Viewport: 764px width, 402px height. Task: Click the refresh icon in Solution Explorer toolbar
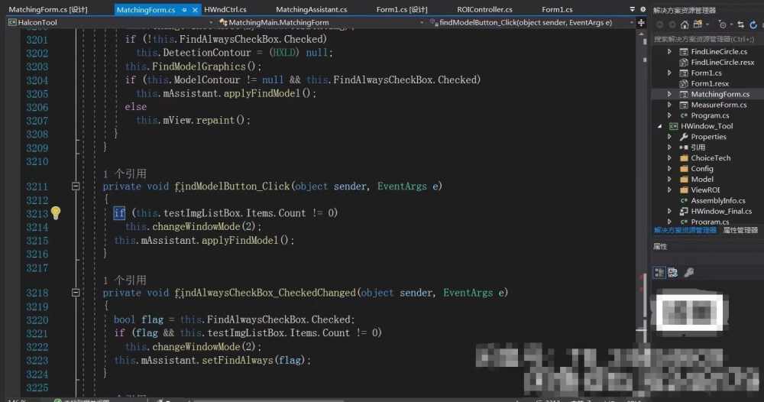[753, 24]
